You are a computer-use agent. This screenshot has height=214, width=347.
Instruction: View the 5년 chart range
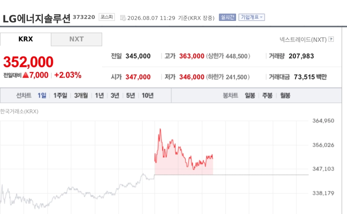(x=131, y=95)
